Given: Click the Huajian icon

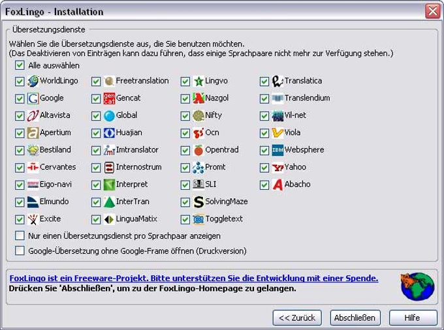Looking at the screenshot, I should point(109,133).
